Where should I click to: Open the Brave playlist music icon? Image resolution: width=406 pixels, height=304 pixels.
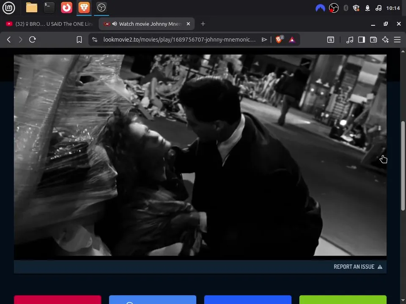[350, 40]
